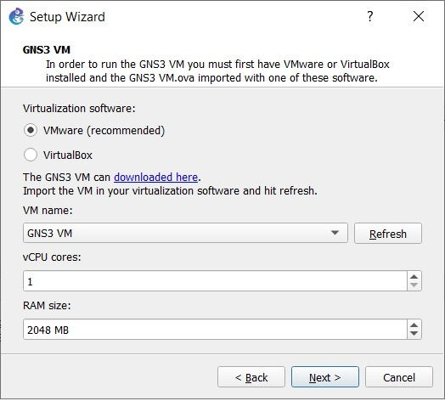Proceed with the Next button
This screenshot has height=401, width=445.
pyautogui.click(x=325, y=377)
